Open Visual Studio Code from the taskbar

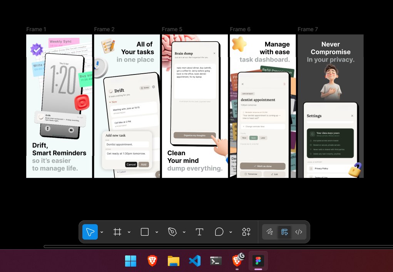[x=195, y=261]
